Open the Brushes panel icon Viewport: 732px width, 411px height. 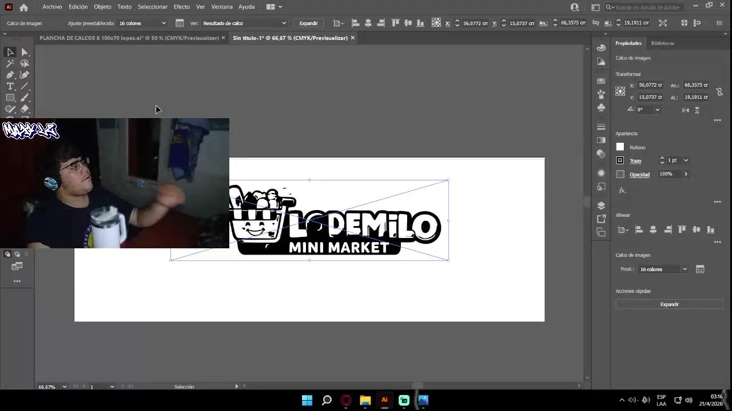click(x=601, y=94)
